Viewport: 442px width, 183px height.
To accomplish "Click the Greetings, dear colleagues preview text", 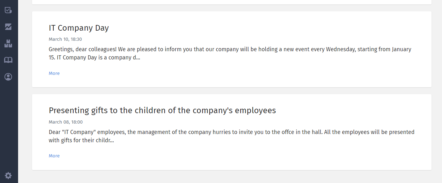I will 230,53.
